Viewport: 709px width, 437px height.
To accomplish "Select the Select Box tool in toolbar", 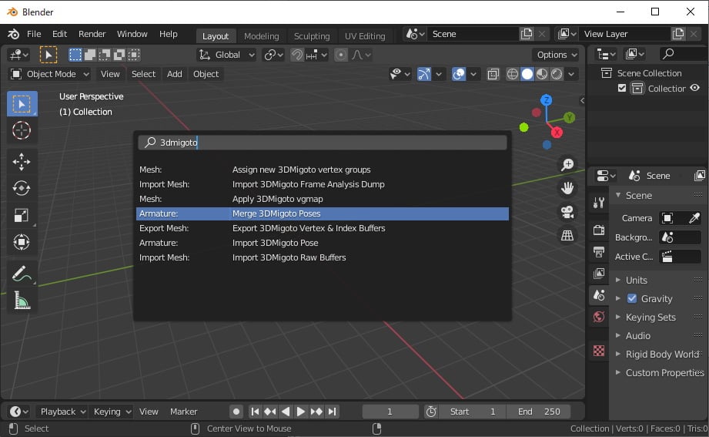I will pos(22,104).
